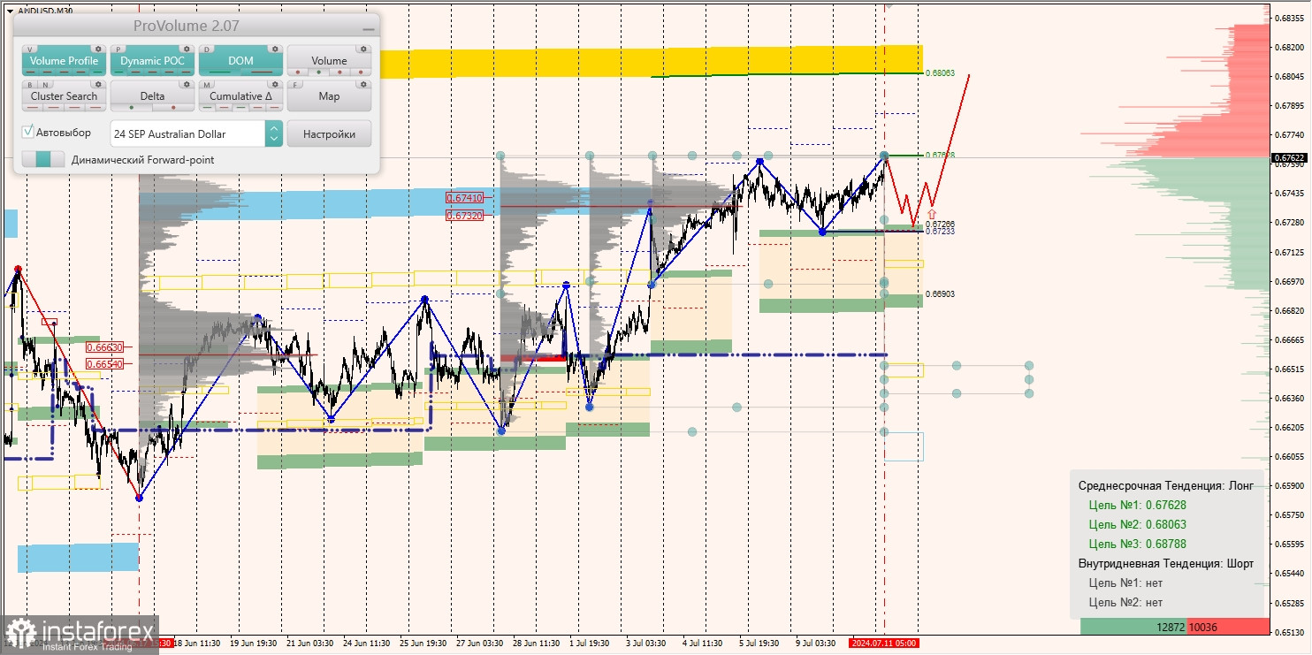The height and width of the screenshot is (655, 1312).
Task: Click the 0.68205 price scale label
Action: pos(1291,48)
